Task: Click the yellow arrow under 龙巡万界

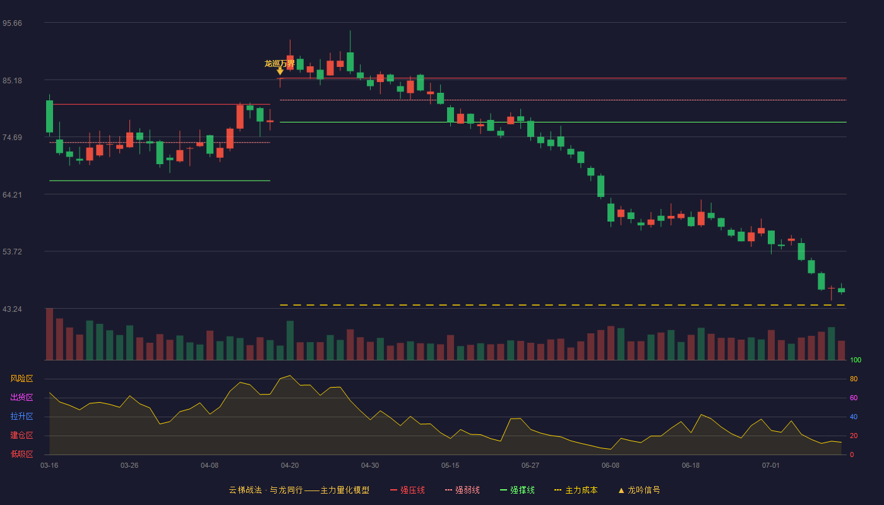Action: [280, 71]
